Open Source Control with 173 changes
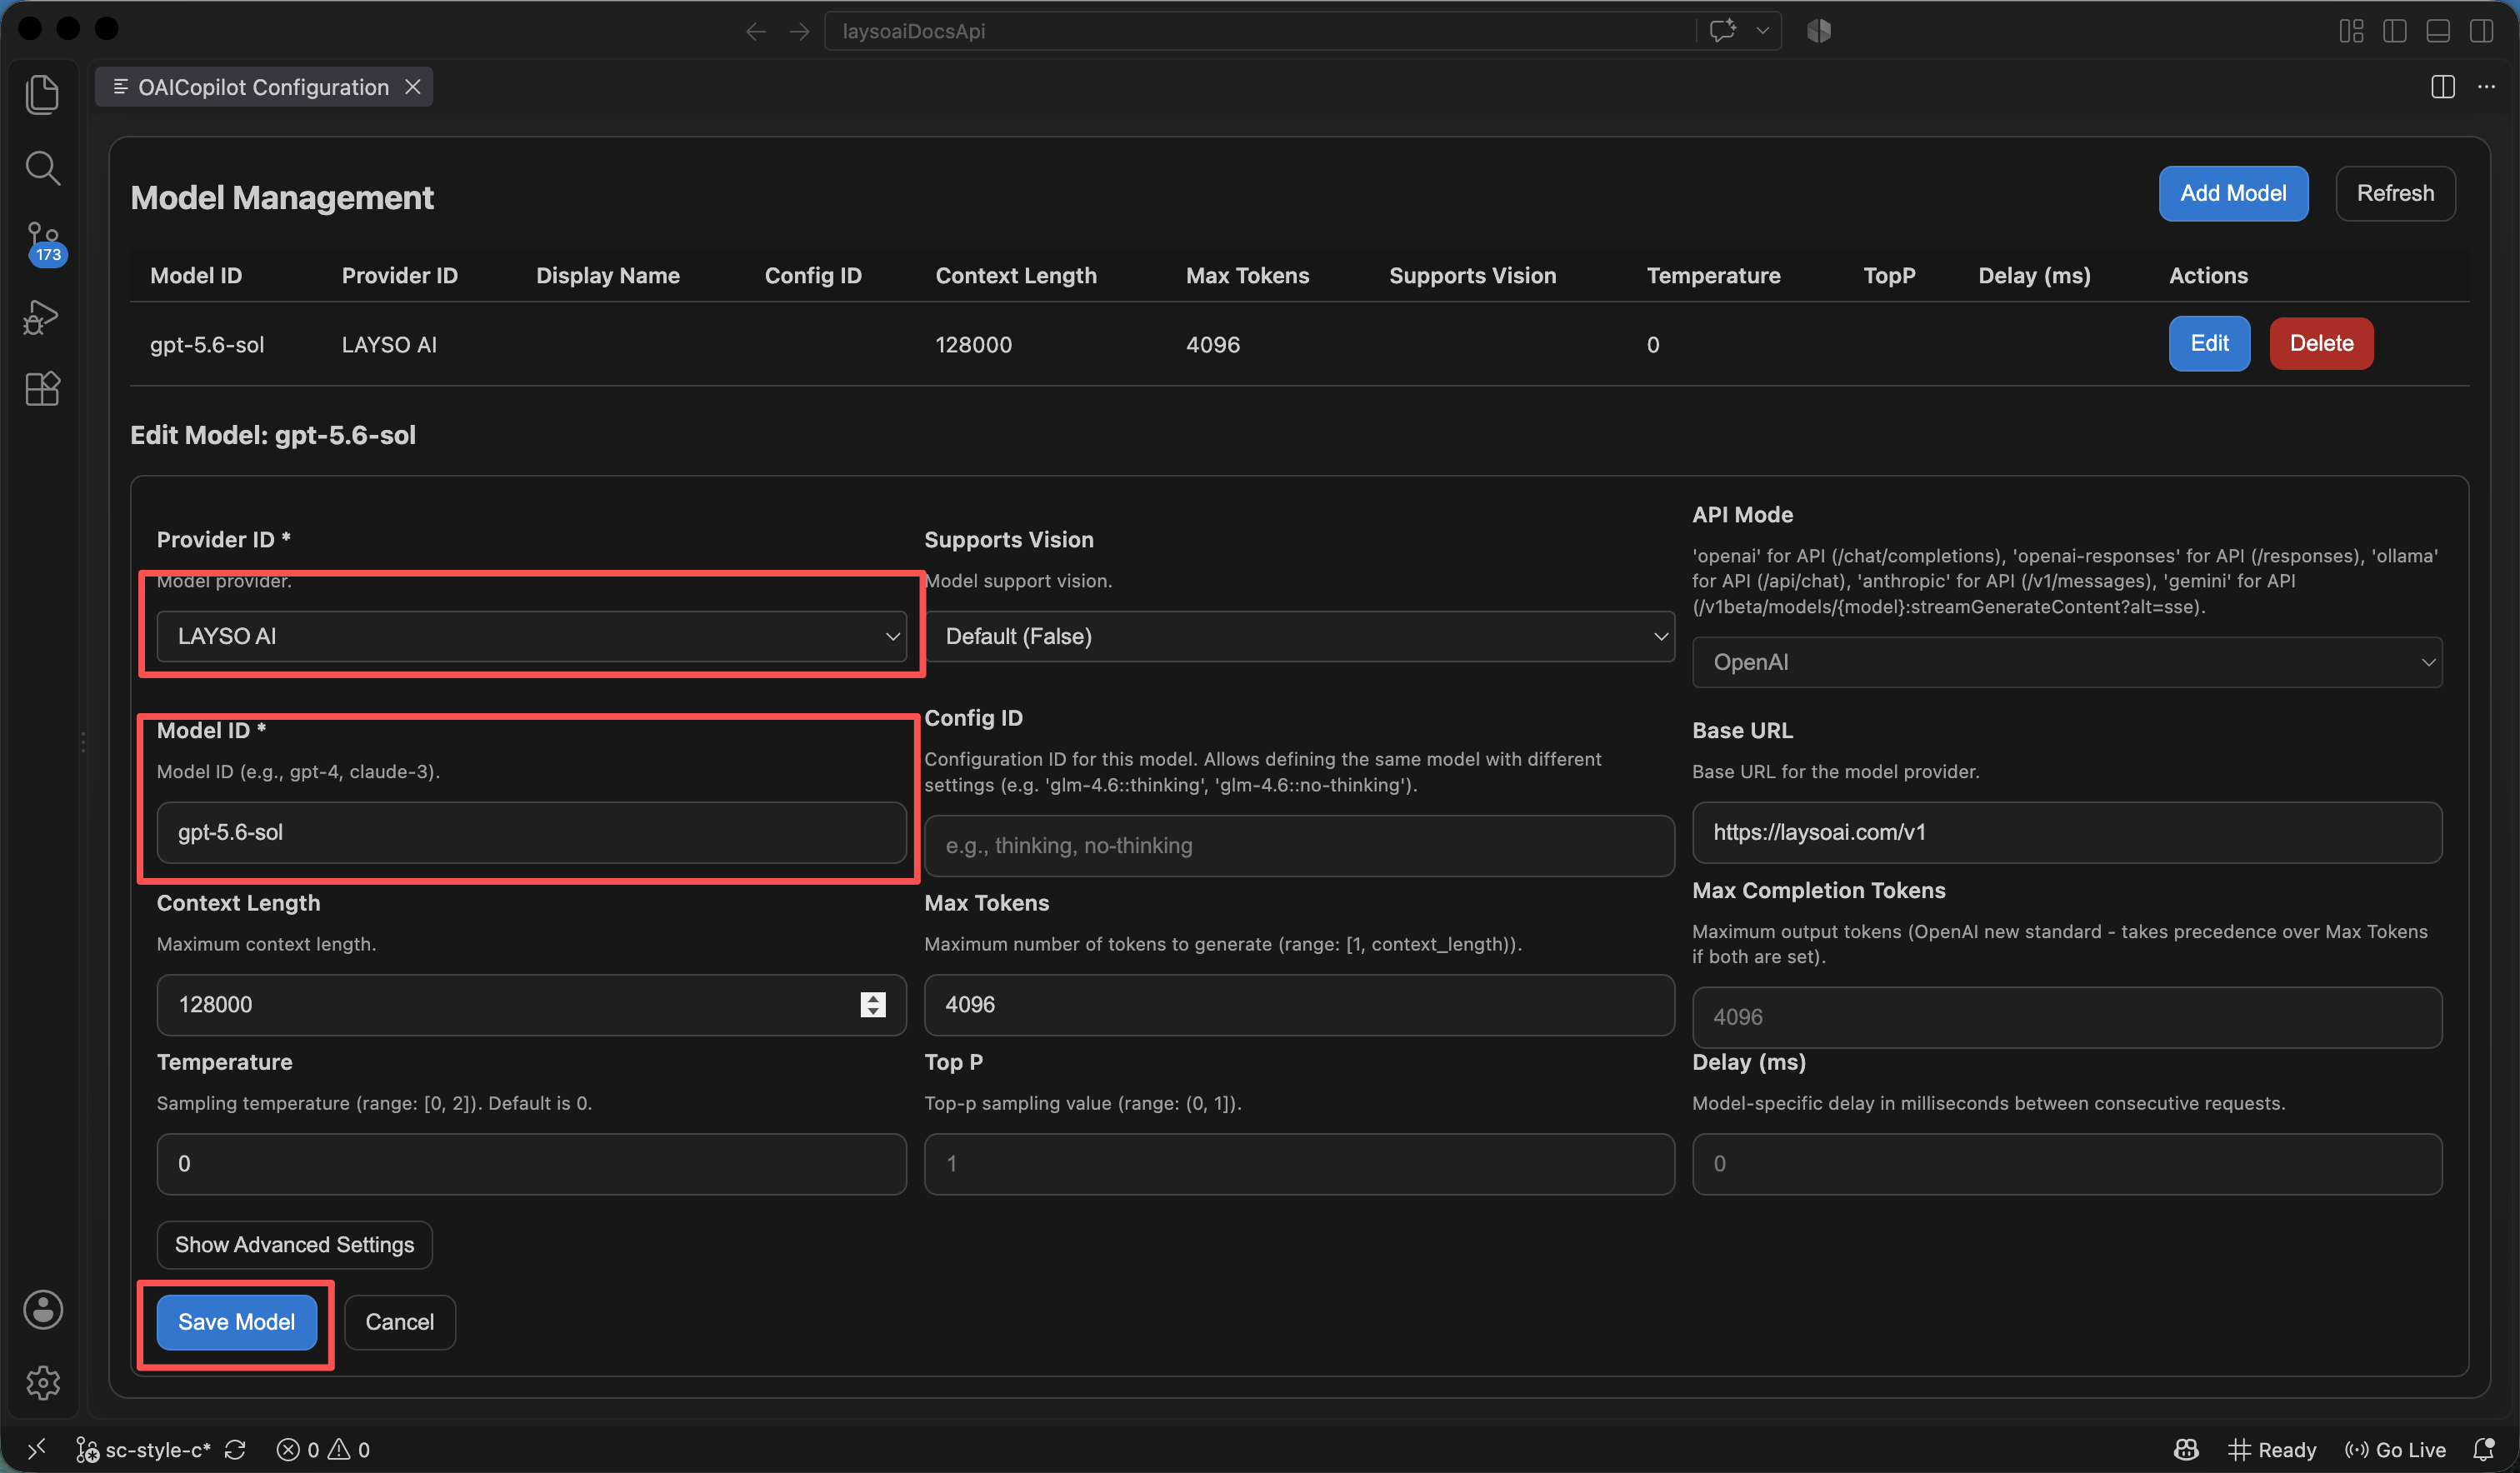 (x=44, y=243)
